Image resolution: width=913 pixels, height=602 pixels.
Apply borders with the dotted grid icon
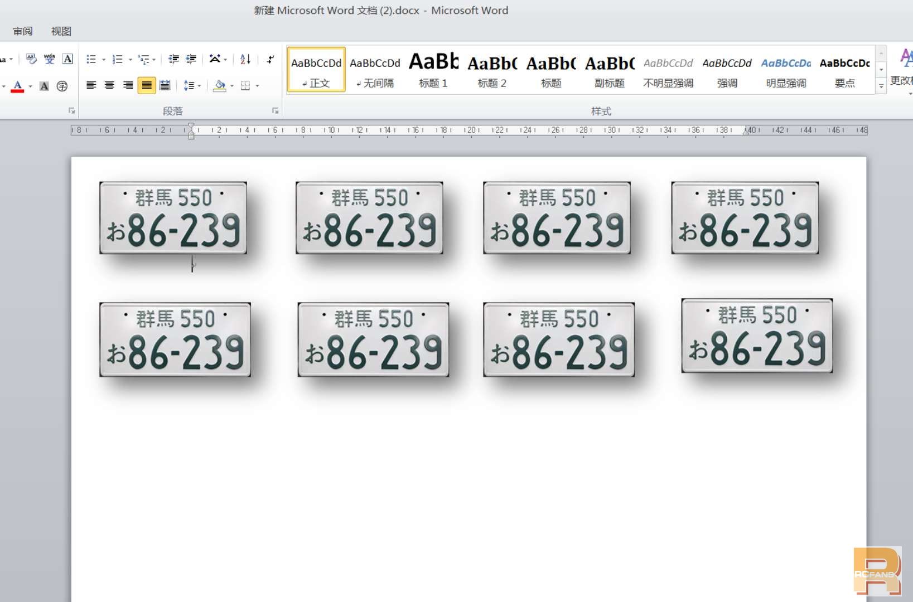[245, 86]
